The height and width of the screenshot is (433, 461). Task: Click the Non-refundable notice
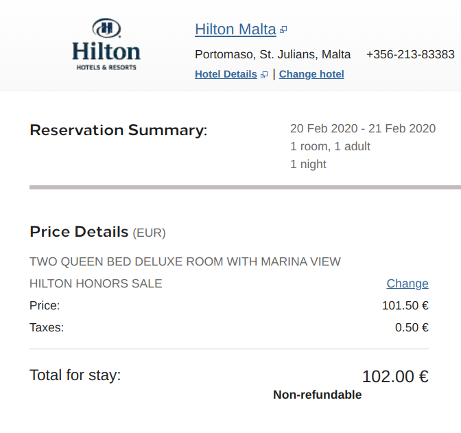[x=317, y=395]
